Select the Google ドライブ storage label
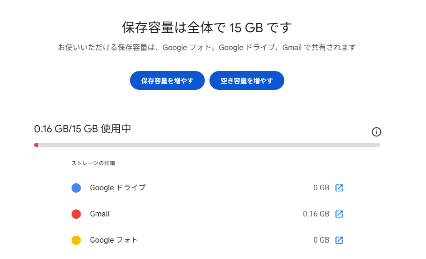This screenshot has height=259, width=426. 118,188
